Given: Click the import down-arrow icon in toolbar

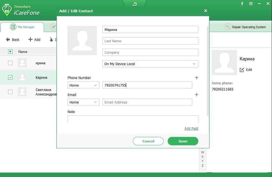Looking at the screenshot, I should 51,40.
